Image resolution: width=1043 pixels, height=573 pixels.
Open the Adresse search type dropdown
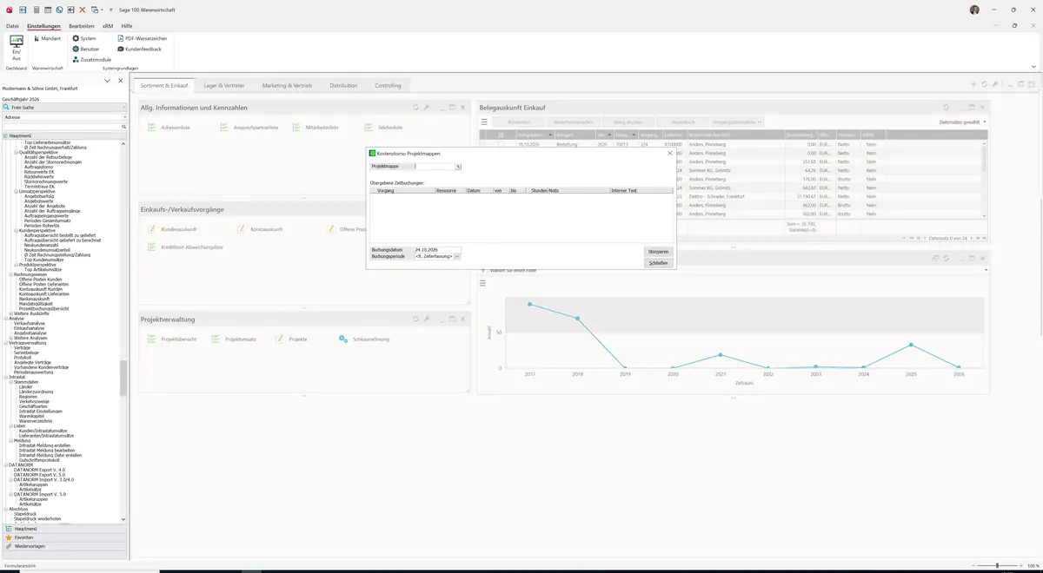tap(124, 116)
